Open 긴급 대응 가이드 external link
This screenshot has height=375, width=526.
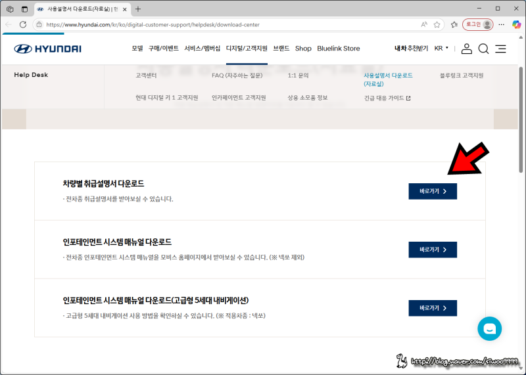coord(387,98)
